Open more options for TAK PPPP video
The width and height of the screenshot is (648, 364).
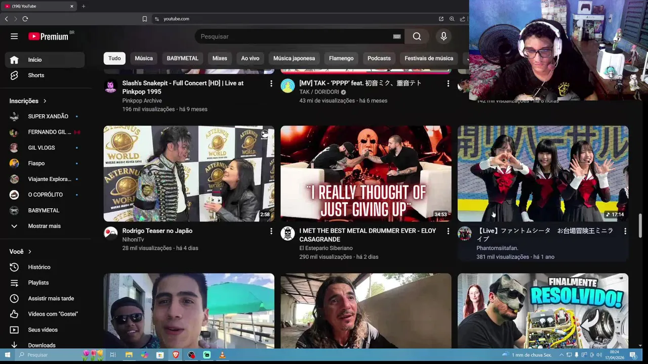[448, 83]
